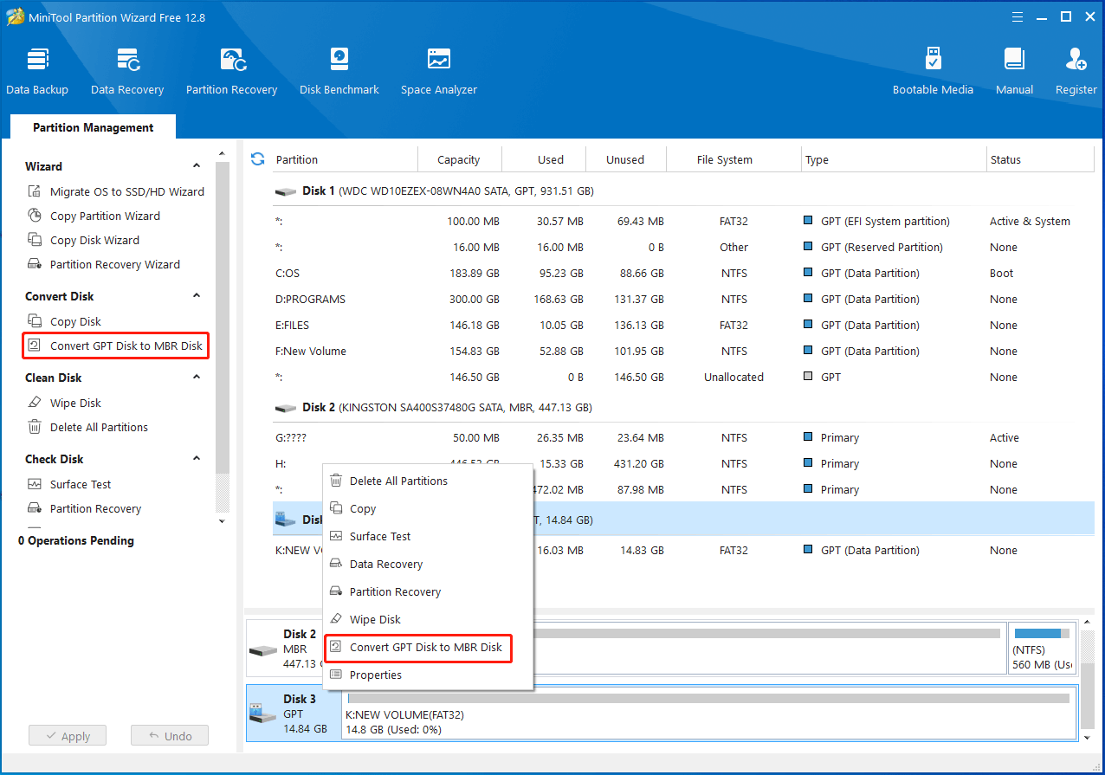Image resolution: width=1105 pixels, height=775 pixels.
Task: Collapse the Convert Disk section
Action: (x=197, y=296)
